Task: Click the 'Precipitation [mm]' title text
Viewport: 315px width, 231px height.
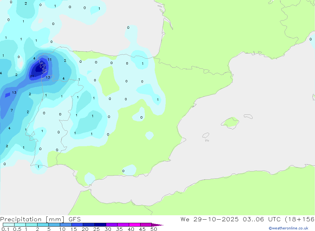Action: click(32, 219)
